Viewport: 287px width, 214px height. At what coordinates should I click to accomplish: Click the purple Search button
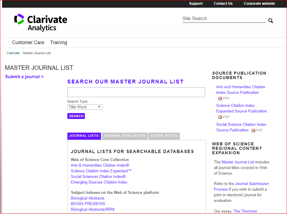tap(76, 116)
